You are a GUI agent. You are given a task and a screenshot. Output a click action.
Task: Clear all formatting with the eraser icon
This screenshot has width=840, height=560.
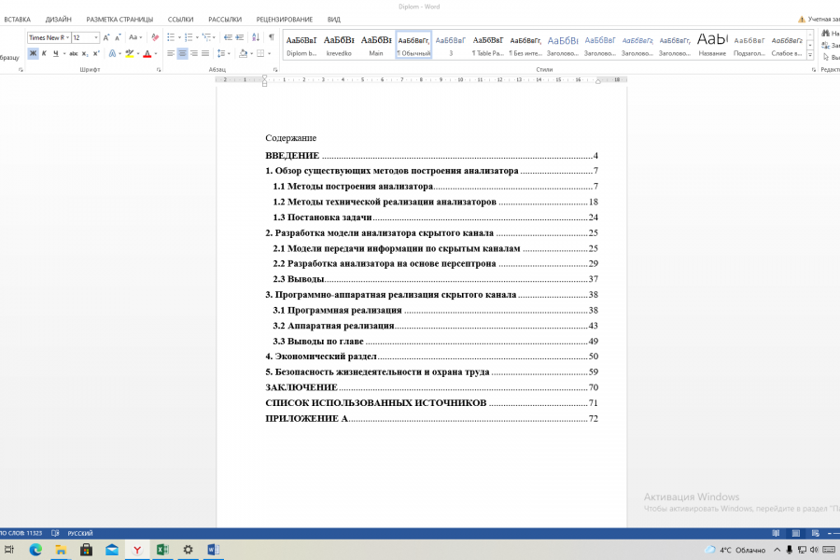155,37
